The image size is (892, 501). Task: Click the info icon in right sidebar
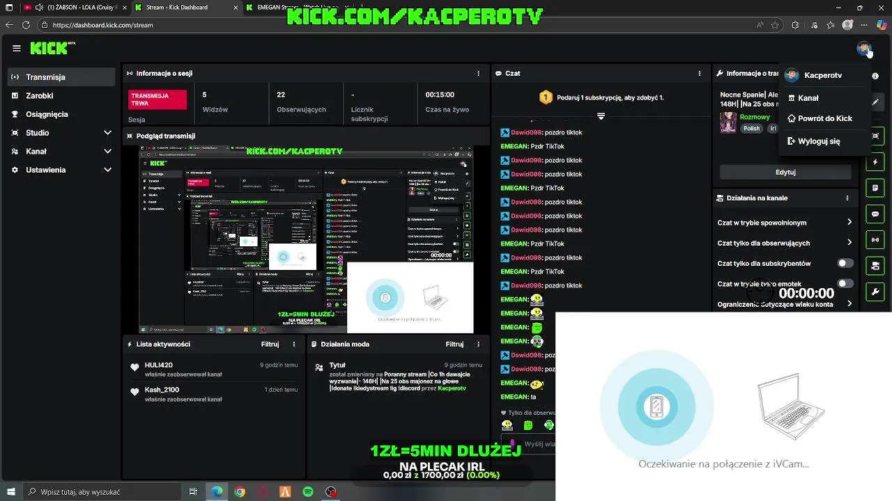pyautogui.click(x=875, y=76)
